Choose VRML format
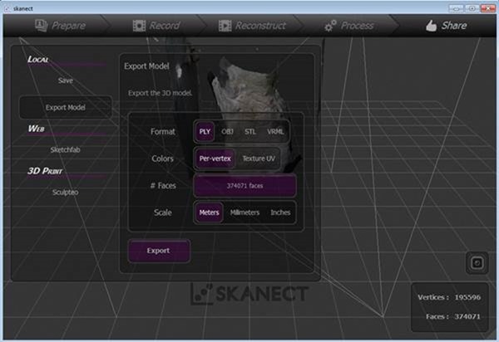Image resolution: width=499 pixels, height=342 pixels. pyautogui.click(x=275, y=131)
